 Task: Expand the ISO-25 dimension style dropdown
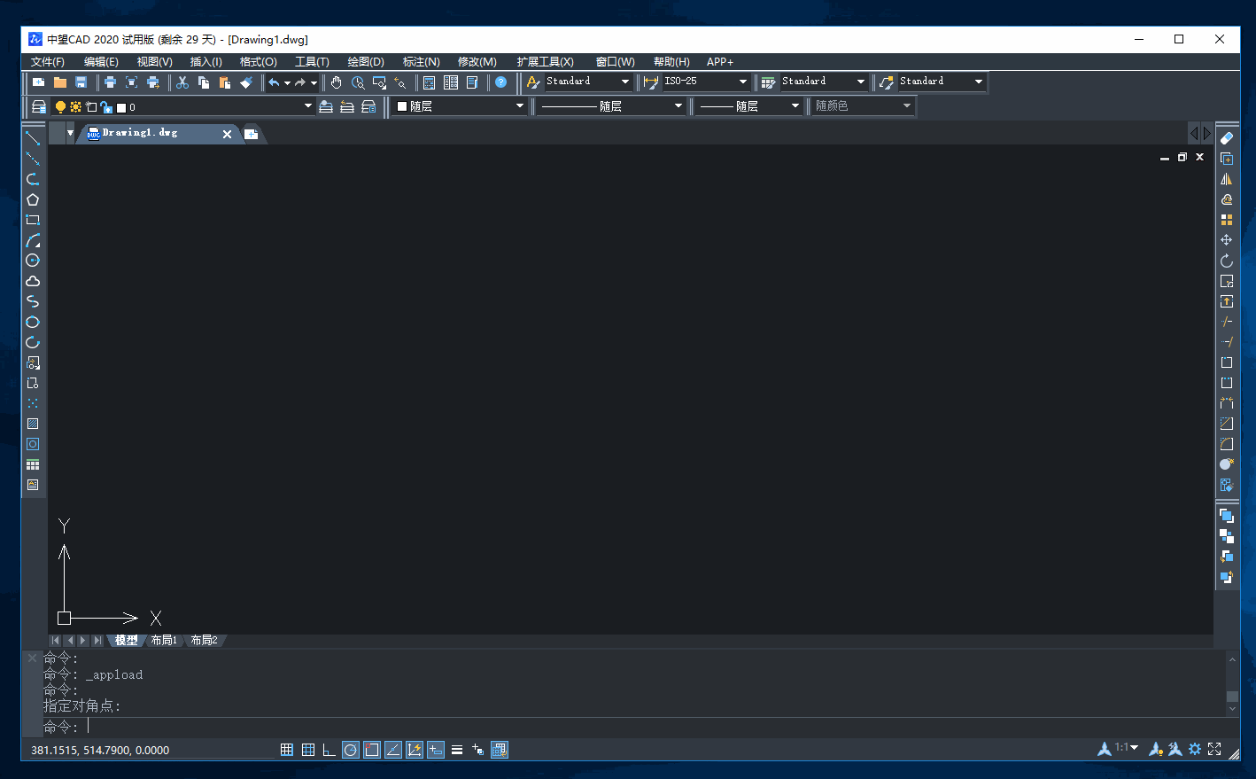[x=742, y=82]
